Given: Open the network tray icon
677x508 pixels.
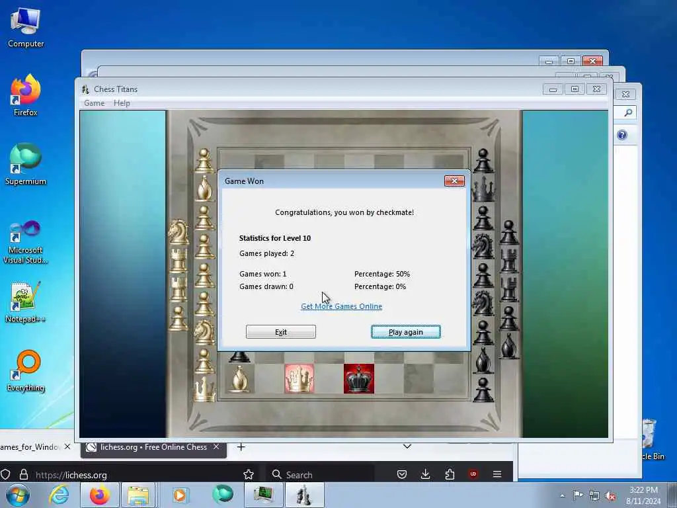Looking at the screenshot, I should pyautogui.click(x=594, y=495).
